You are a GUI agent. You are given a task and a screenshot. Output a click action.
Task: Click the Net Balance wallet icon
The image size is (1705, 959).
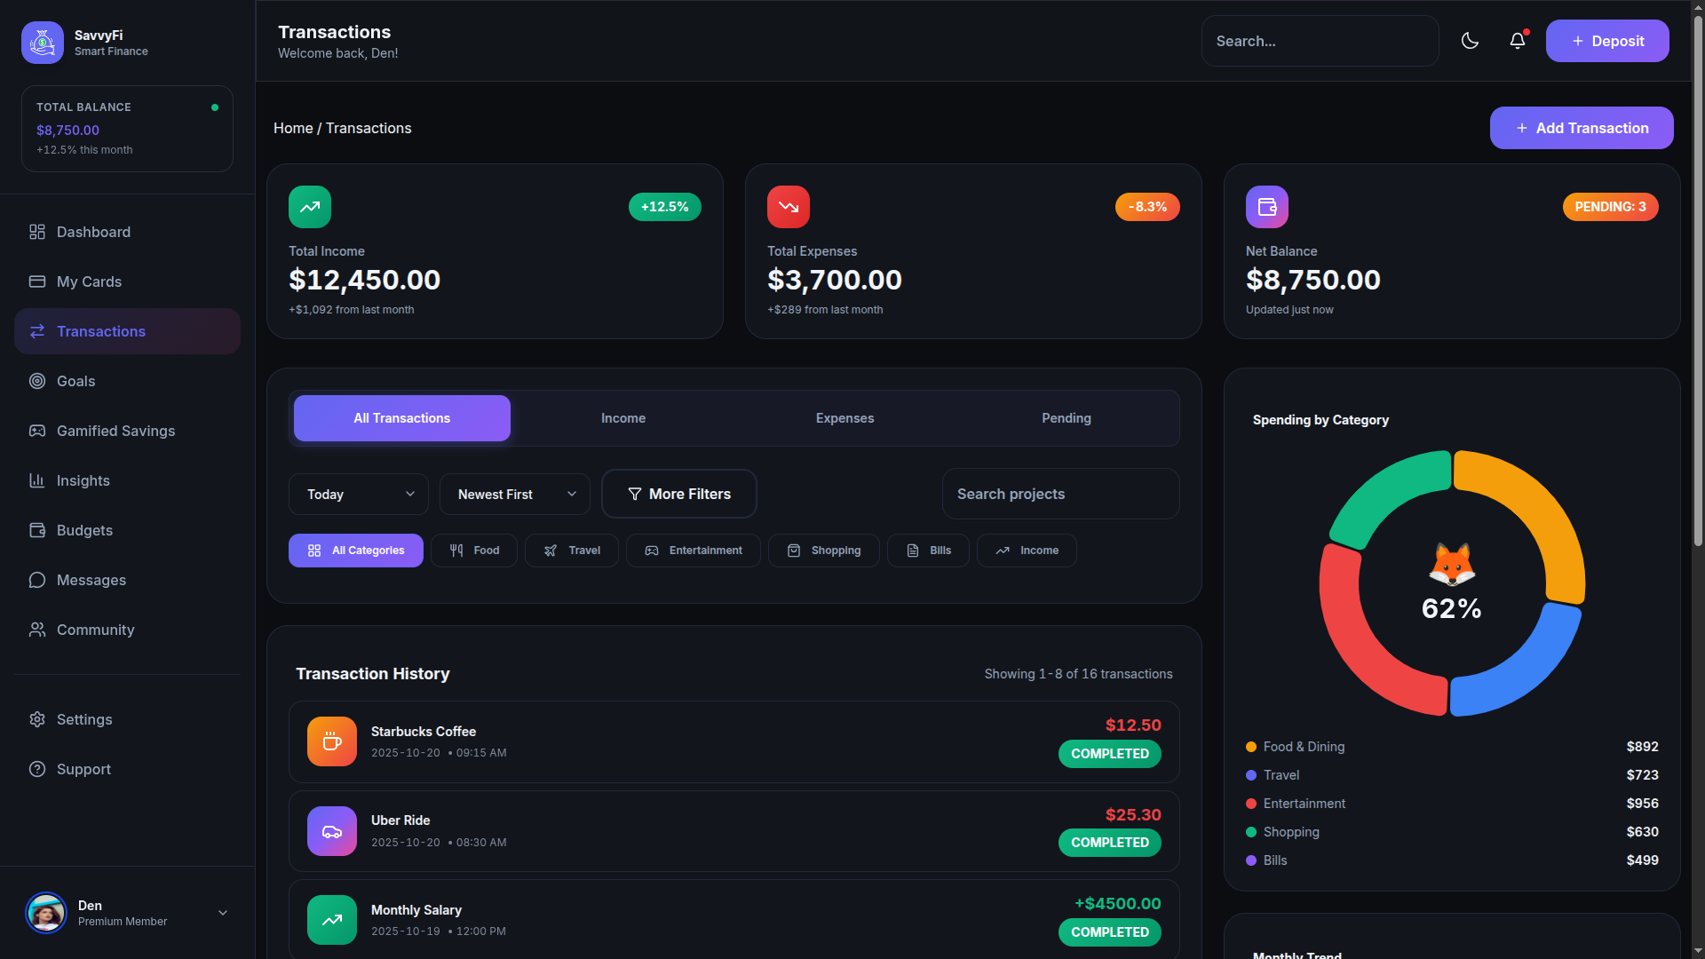(1267, 207)
